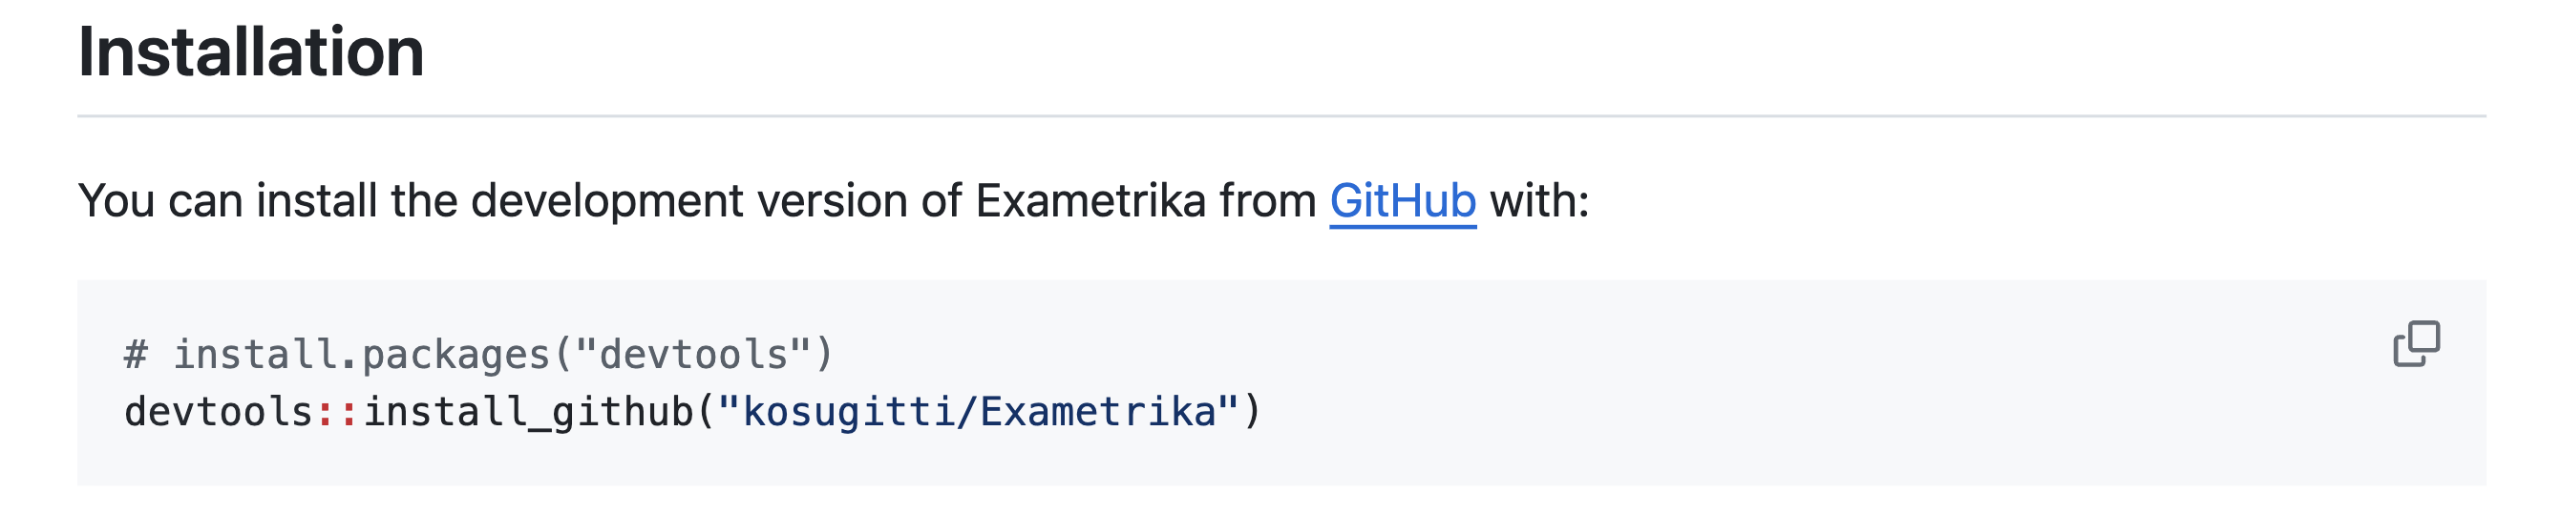
Task: Click the word Exametrika in the paragraph
Action: coord(1090,201)
